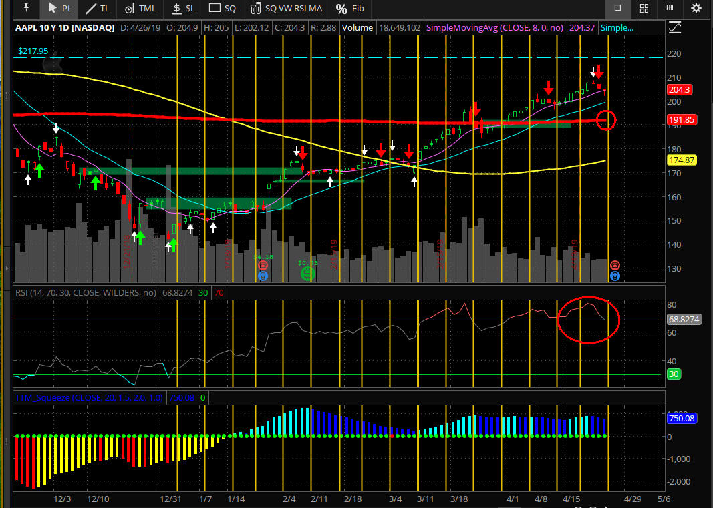The height and width of the screenshot is (508, 713).
Task: Toggle the All charts view button
Action: (670, 9)
